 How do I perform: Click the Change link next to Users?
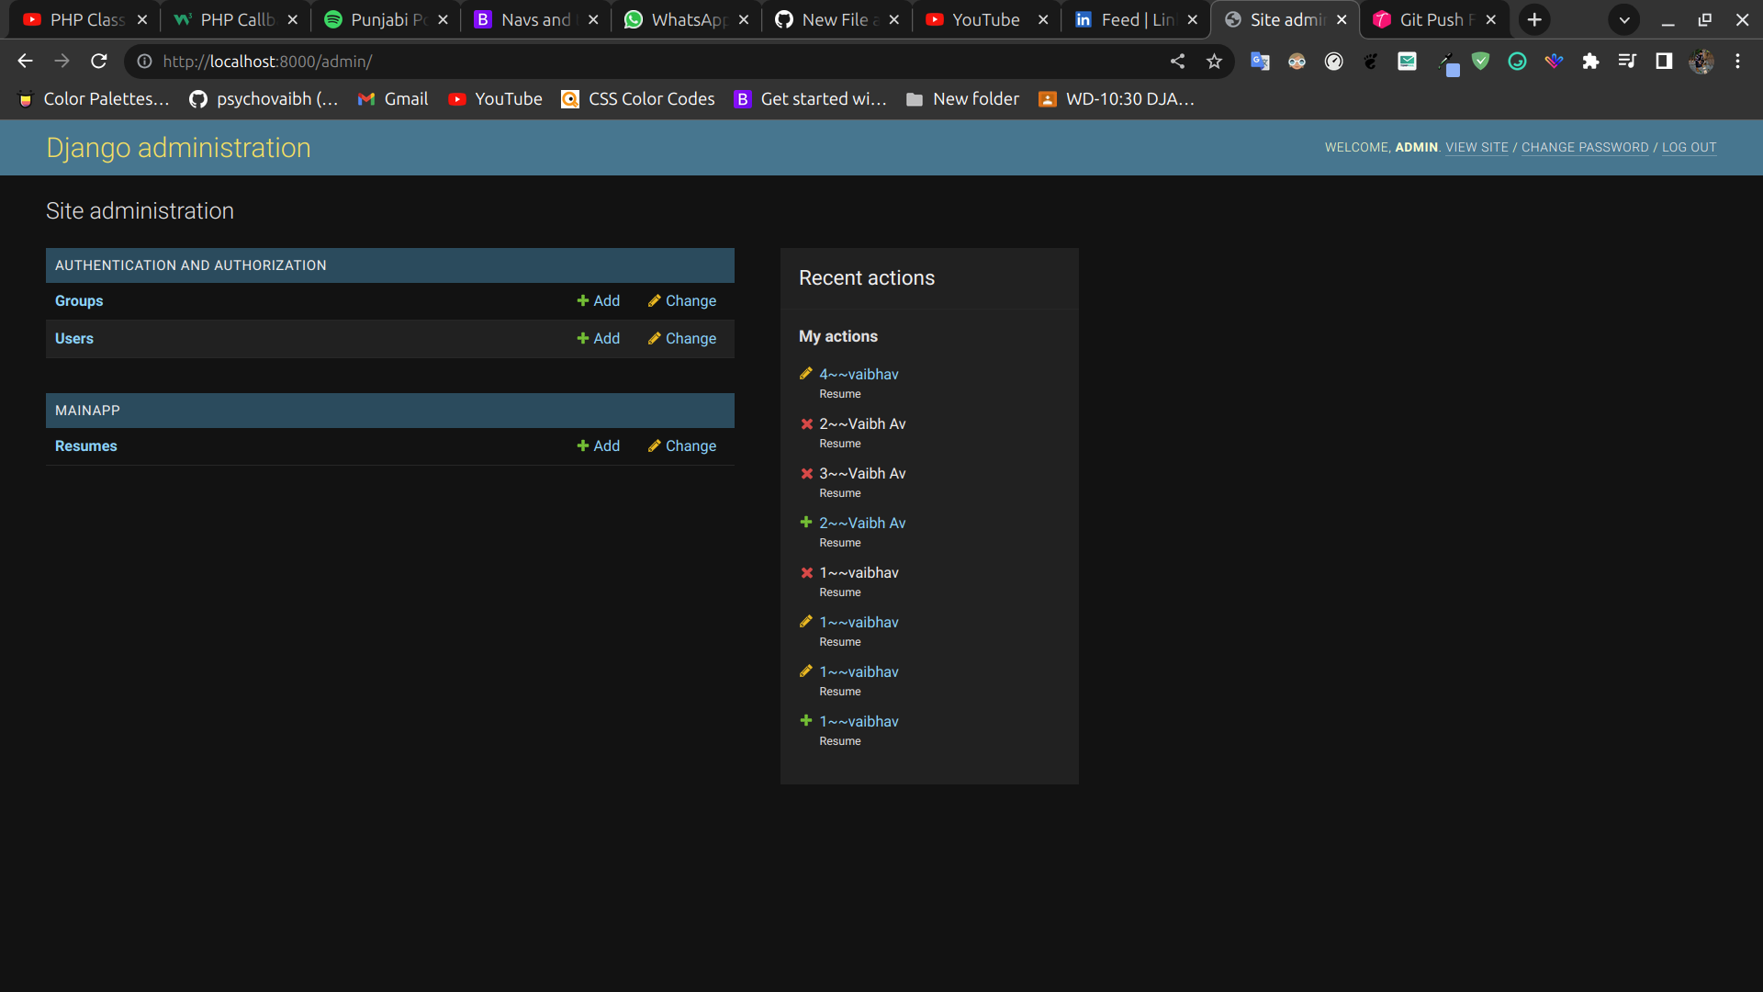click(x=691, y=338)
